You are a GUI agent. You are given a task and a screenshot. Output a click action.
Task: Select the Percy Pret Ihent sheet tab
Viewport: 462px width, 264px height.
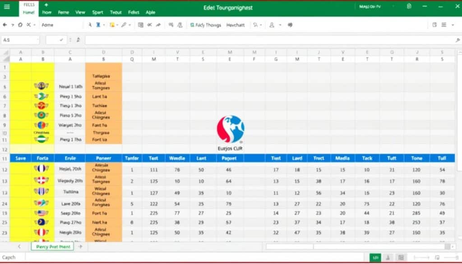tap(52, 247)
